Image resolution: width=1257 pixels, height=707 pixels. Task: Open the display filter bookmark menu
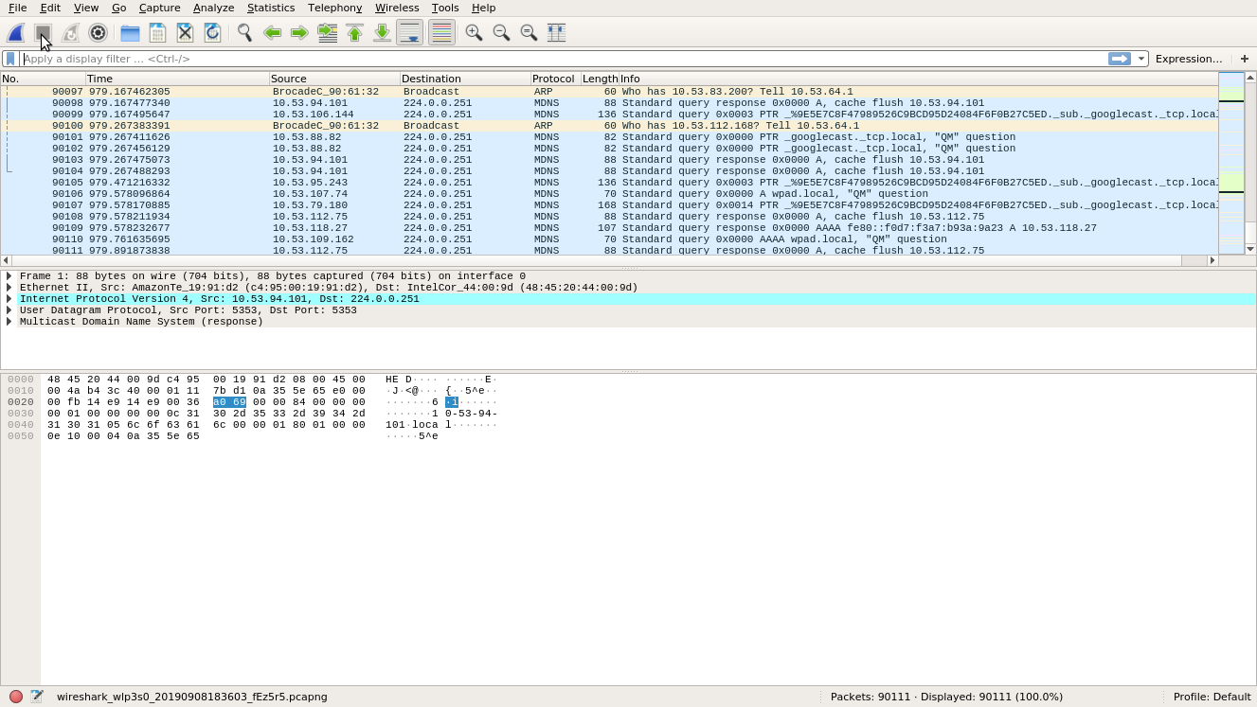pyautogui.click(x=10, y=59)
